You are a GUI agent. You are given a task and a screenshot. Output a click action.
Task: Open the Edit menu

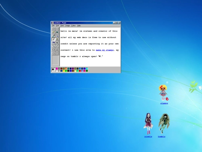pyautogui.click(x=57, y=26)
